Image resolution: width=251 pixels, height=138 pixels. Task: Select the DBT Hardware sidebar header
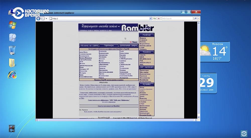point(147,67)
